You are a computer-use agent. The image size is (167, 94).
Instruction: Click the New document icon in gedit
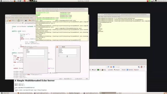[x=7, y=20]
